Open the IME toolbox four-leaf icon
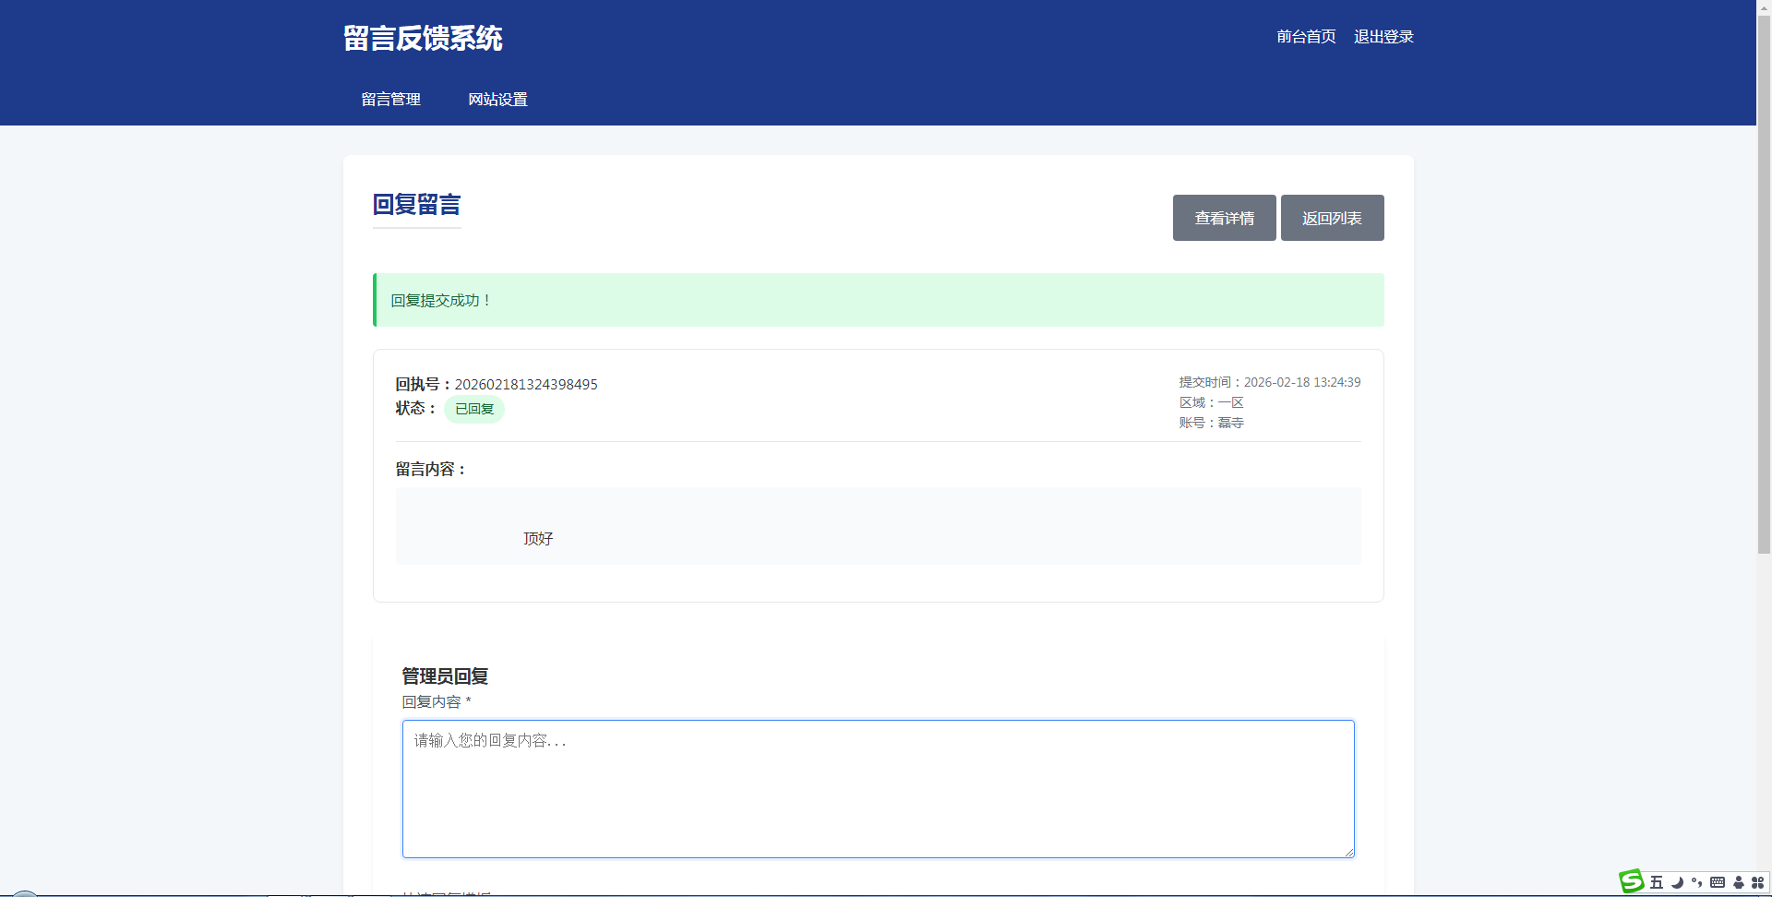The image size is (1772, 897). tap(1758, 882)
